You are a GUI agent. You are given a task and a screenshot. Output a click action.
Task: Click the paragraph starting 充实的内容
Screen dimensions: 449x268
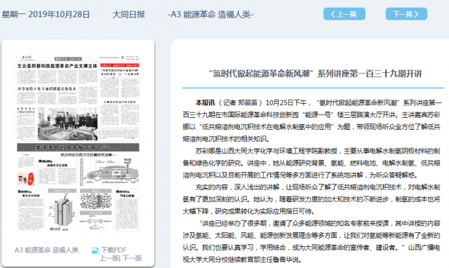point(311,199)
